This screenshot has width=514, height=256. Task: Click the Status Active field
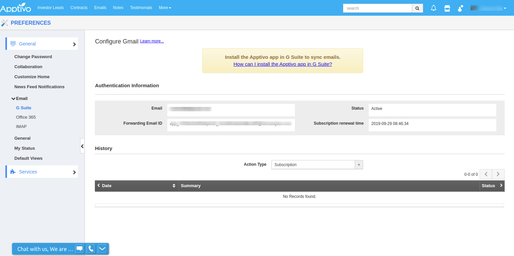433,110
